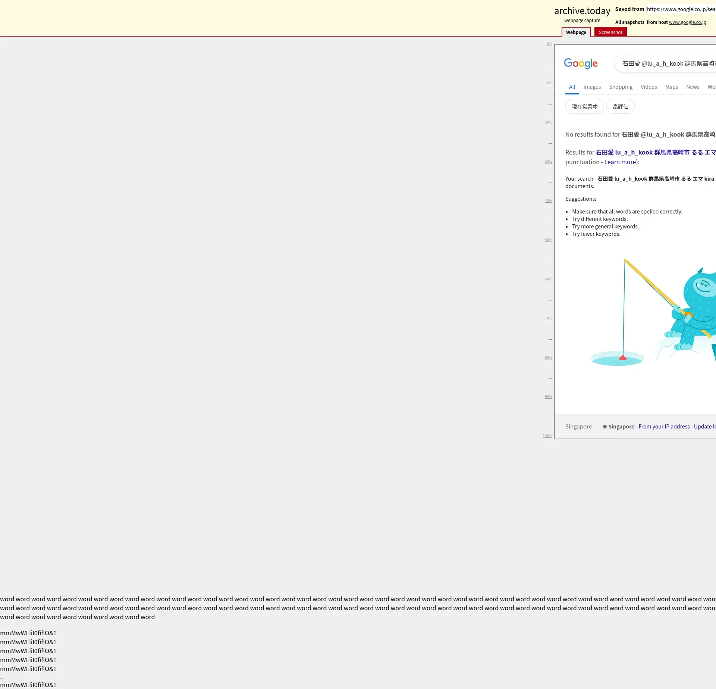Click the Google logo

581,63
